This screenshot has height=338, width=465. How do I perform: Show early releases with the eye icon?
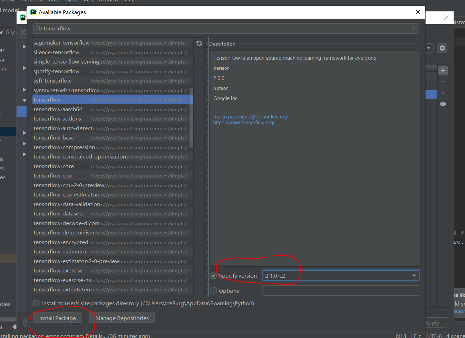(443, 104)
